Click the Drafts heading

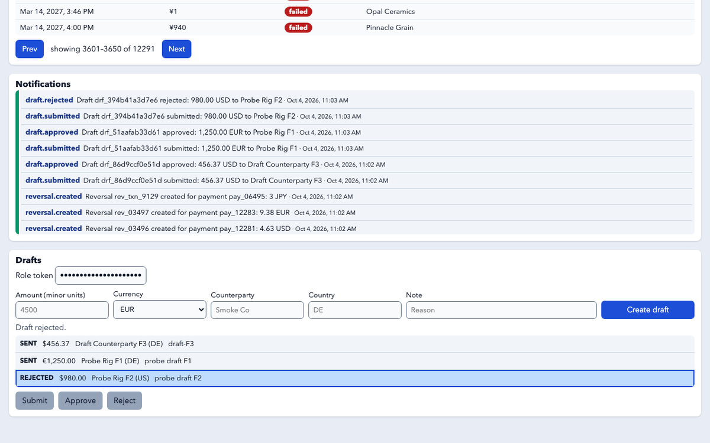click(28, 260)
